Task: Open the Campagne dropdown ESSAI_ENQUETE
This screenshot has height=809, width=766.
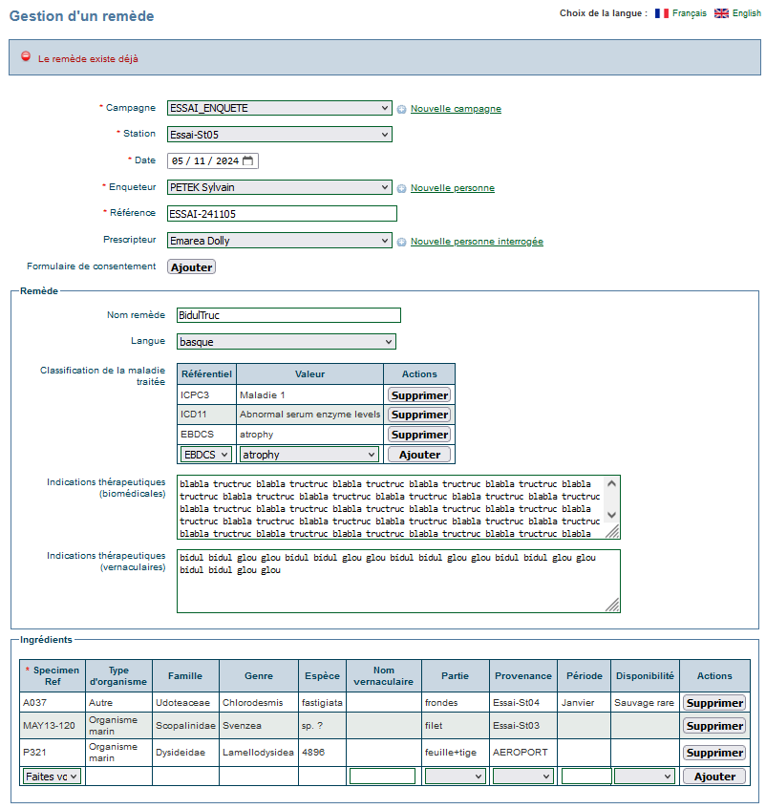Action: (279, 108)
